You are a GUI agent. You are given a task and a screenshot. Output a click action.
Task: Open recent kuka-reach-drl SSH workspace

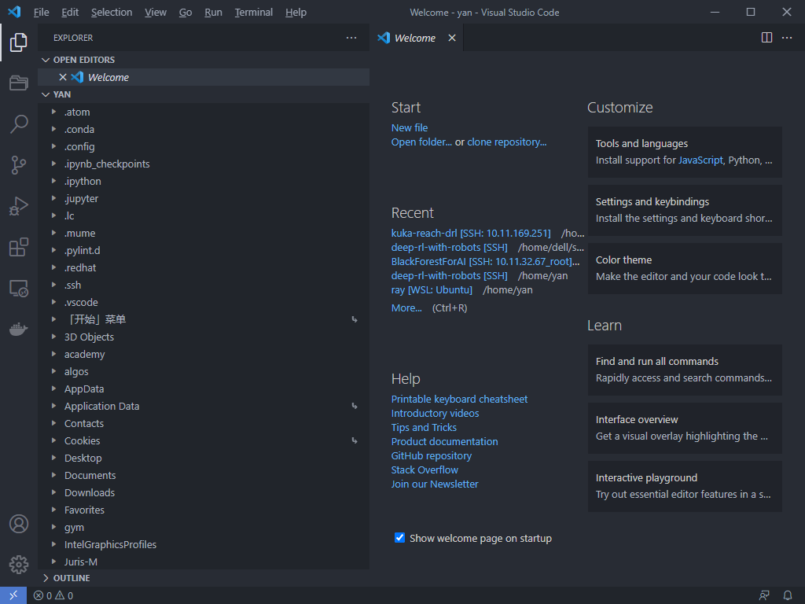point(471,233)
